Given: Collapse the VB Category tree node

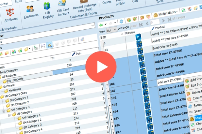Looking at the screenshot, I should pos(9,115).
